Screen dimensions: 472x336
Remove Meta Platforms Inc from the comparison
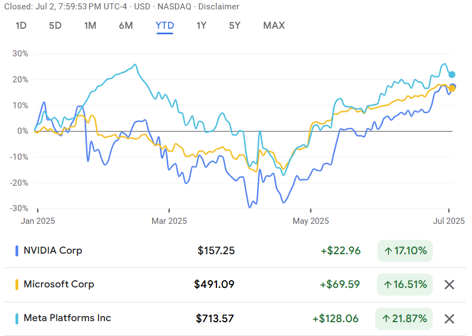(x=449, y=319)
